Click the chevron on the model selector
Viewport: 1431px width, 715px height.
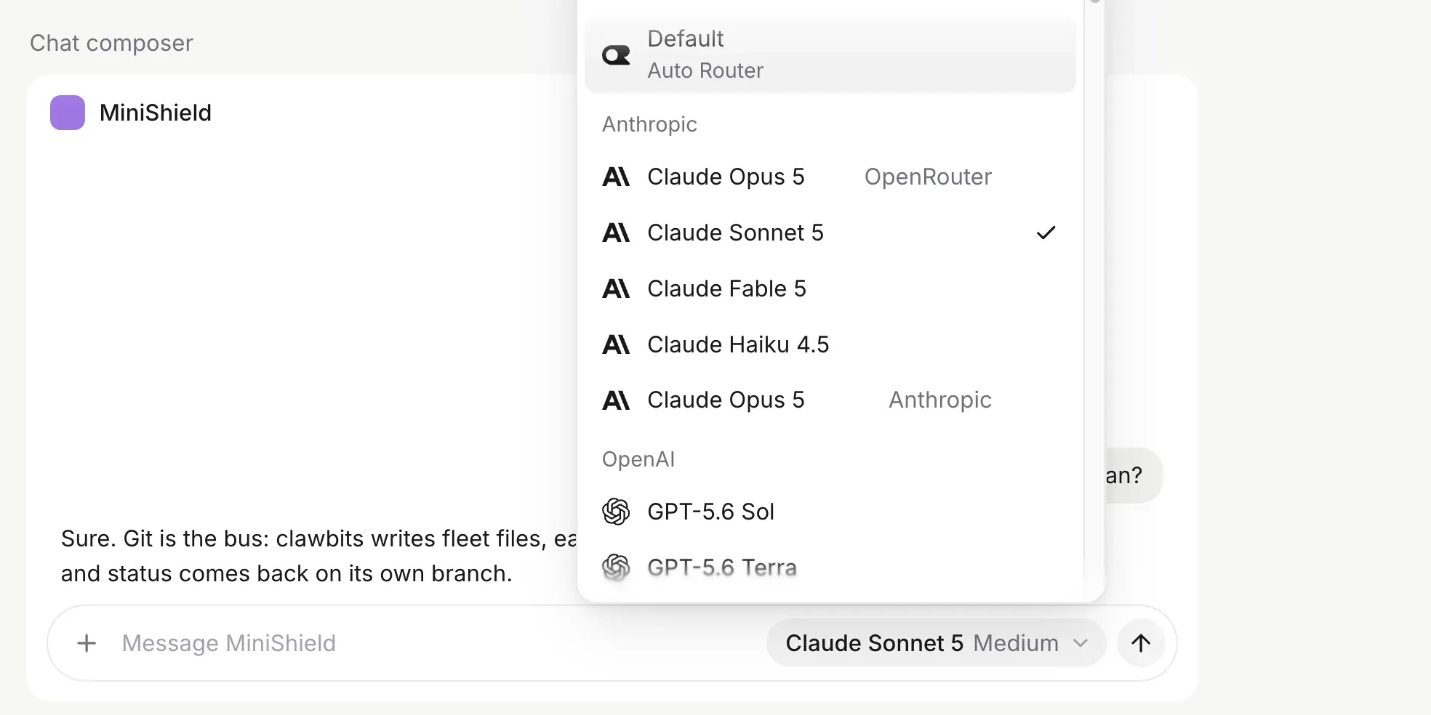1081,643
